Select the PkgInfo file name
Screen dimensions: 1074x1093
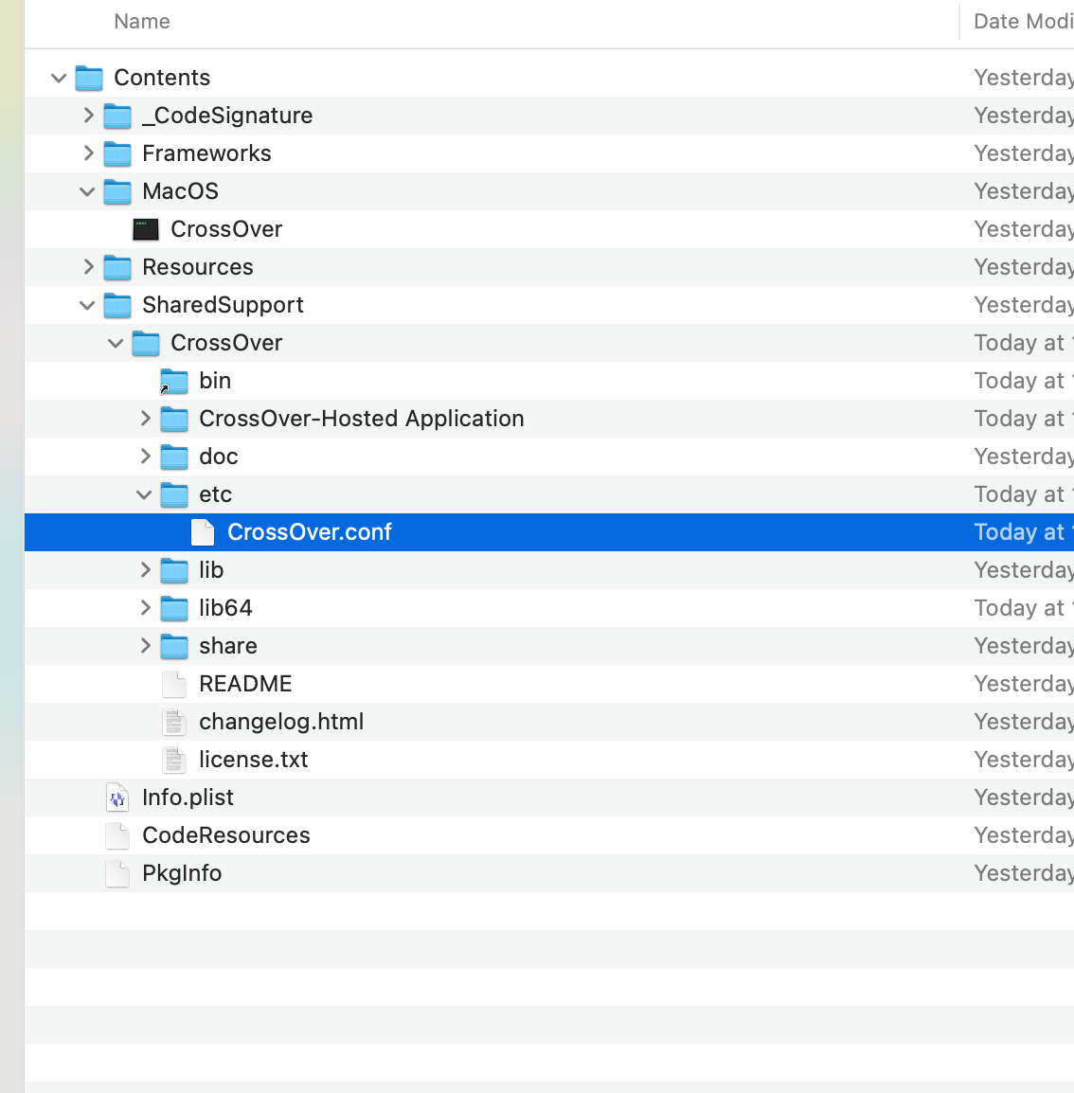[x=182, y=873]
